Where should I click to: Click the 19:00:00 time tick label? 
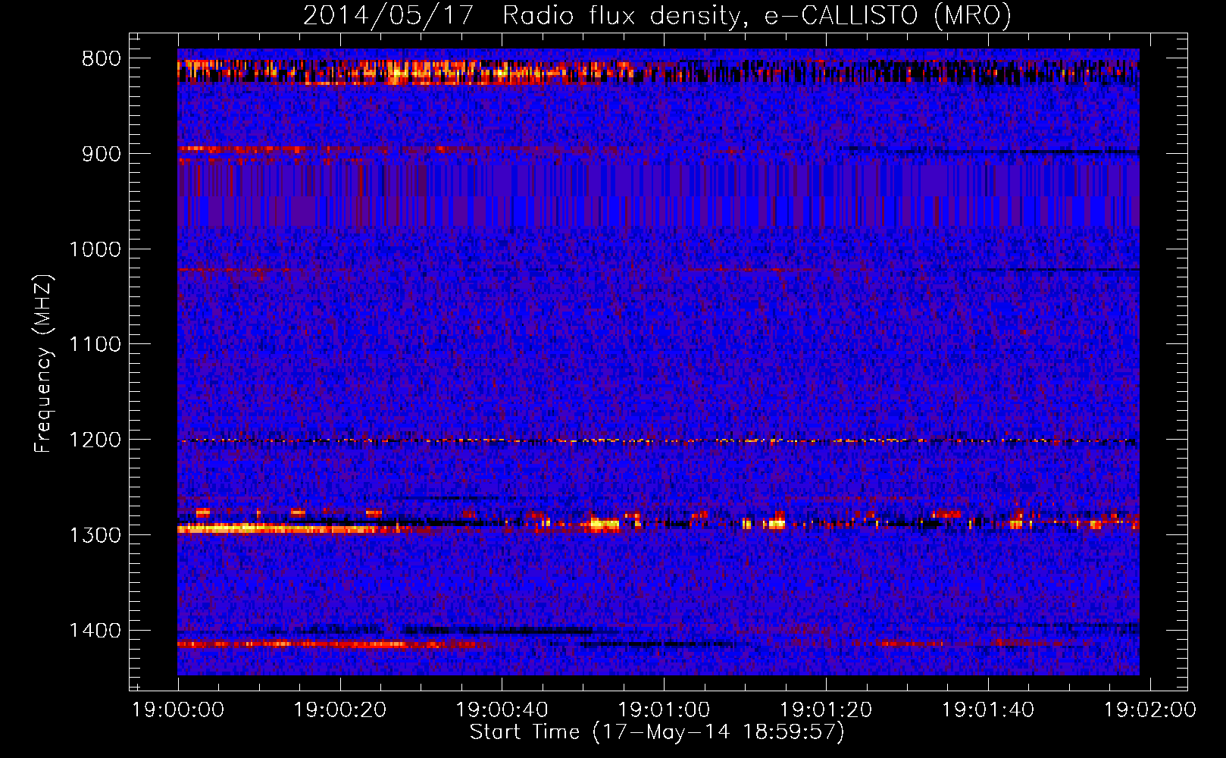178,710
